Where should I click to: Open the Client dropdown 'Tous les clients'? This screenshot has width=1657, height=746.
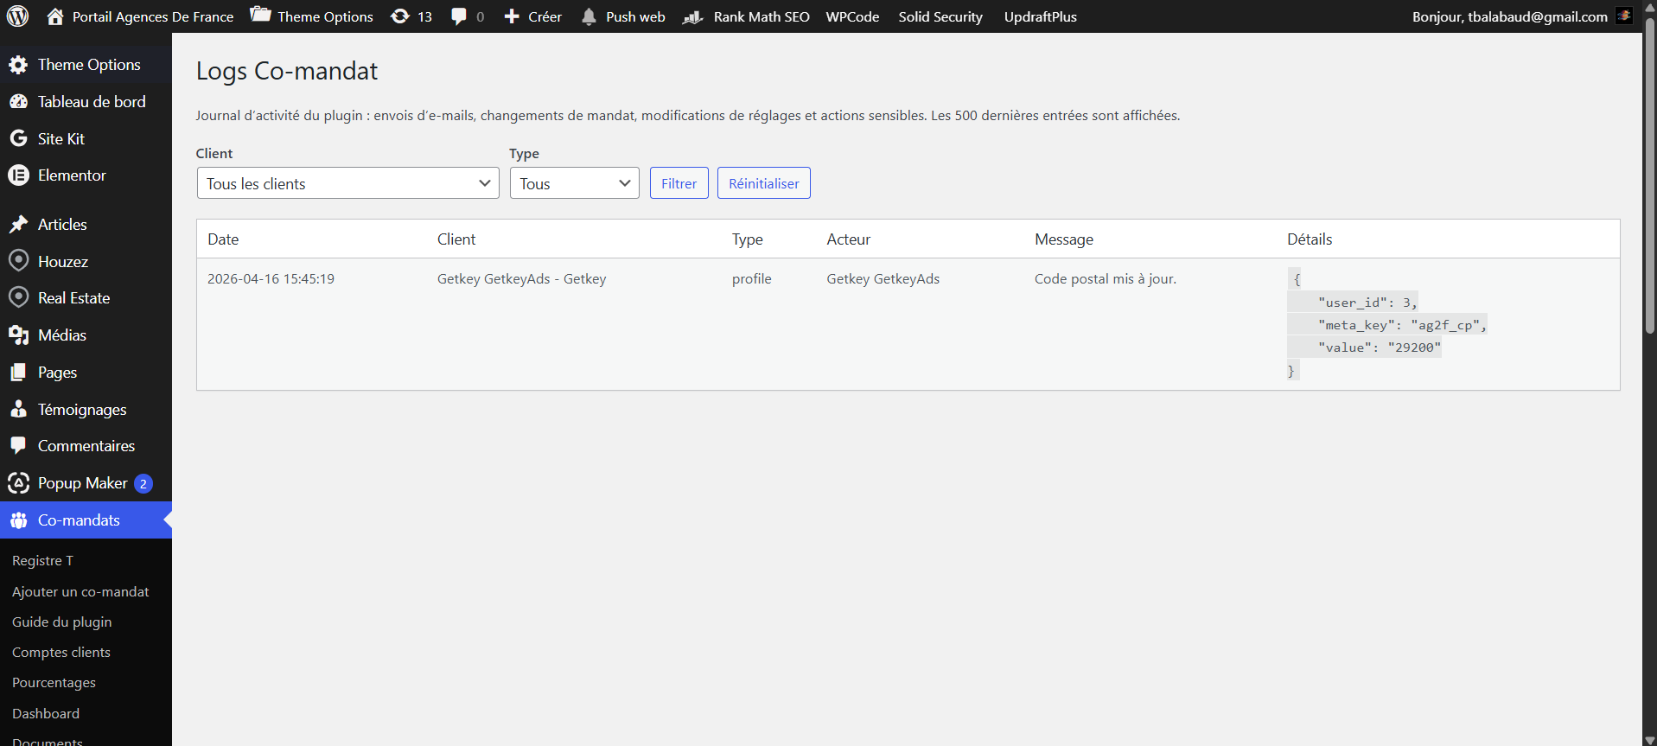[x=348, y=183]
